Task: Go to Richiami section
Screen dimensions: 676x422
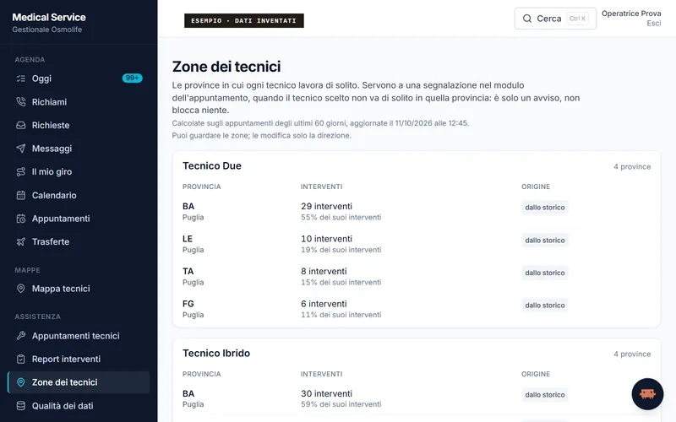Action: coord(79,101)
